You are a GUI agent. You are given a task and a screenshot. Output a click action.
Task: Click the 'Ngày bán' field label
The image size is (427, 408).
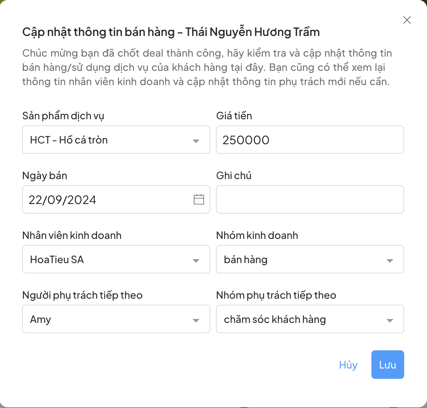click(x=45, y=176)
